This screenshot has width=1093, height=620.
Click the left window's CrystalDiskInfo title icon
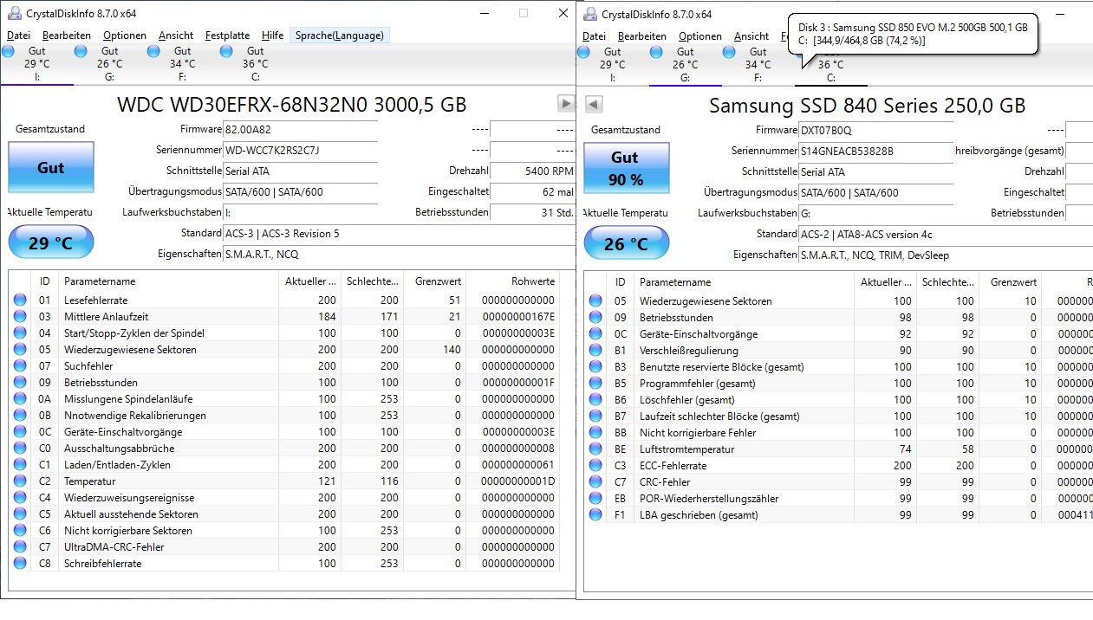(15, 14)
